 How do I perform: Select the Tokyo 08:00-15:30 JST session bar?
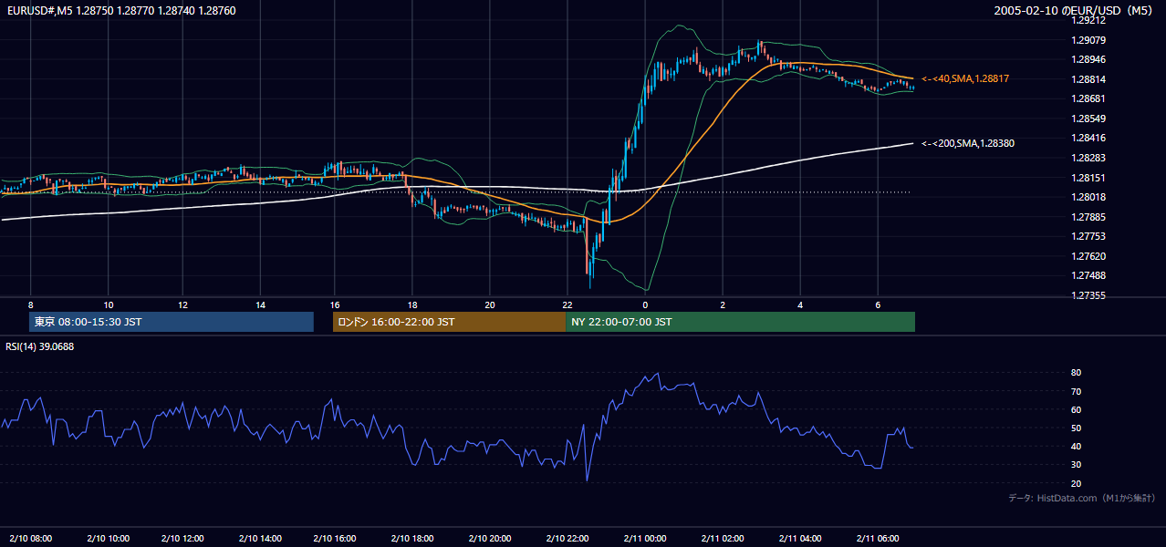(x=172, y=322)
